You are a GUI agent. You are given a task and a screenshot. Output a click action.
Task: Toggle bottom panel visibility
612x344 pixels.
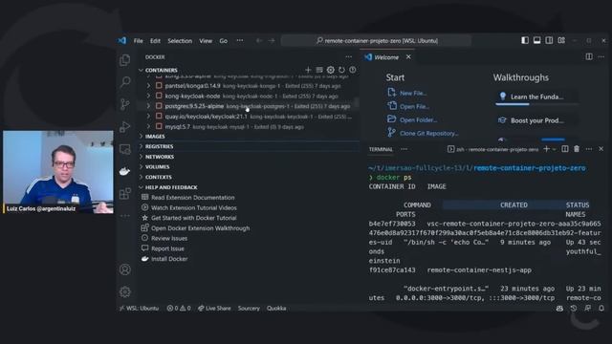[x=537, y=40]
